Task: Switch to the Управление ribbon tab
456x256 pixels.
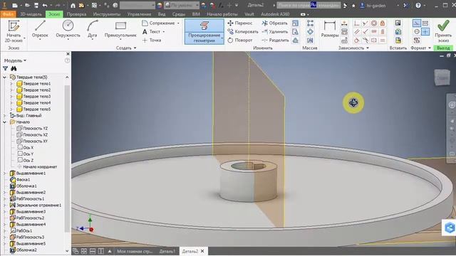Action: pos(139,14)
